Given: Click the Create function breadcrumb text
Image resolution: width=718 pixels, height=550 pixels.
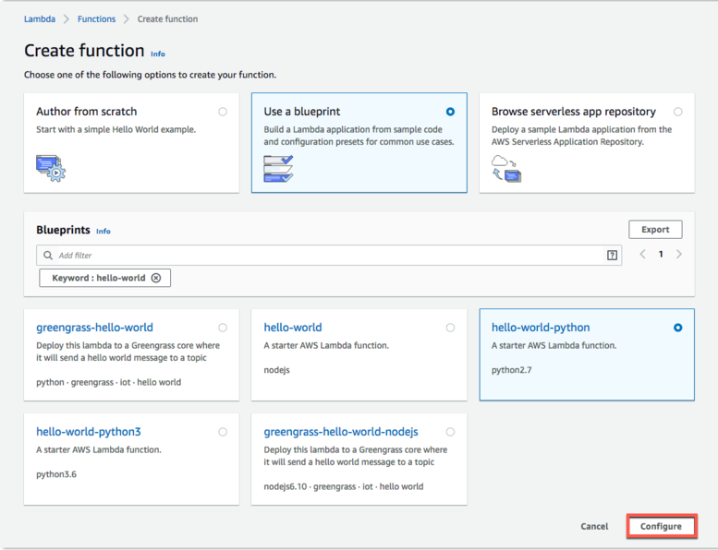Looking at the screenshot, I should pos(167,18).
